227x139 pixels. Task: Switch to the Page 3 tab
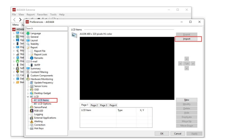(x=104, y=105)
